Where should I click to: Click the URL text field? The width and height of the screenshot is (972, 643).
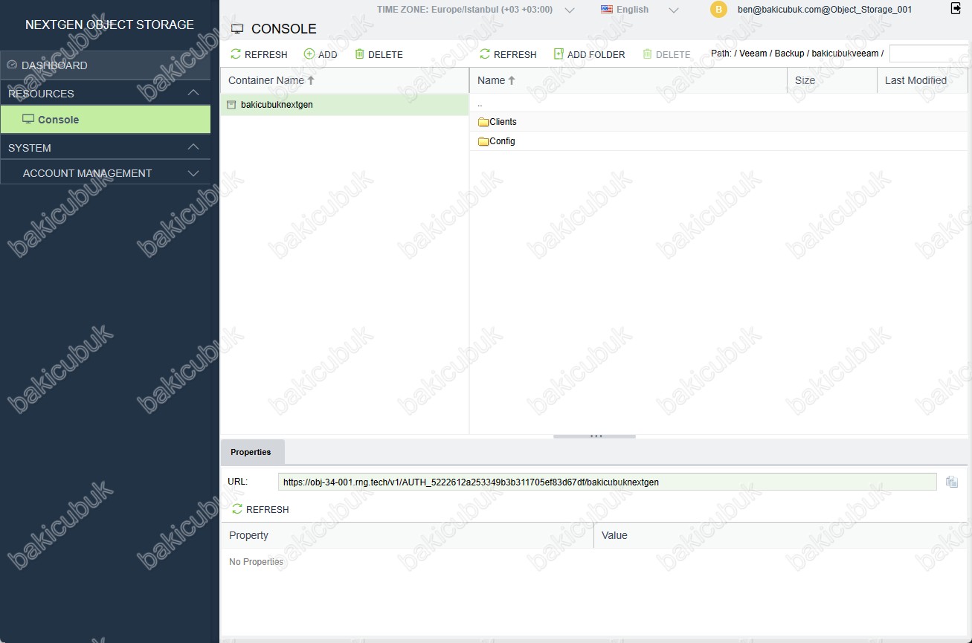click(607, 482)
